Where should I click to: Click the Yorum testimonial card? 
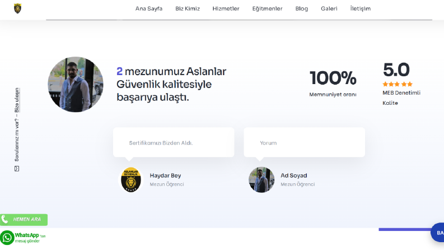click(x=305, y=142)
